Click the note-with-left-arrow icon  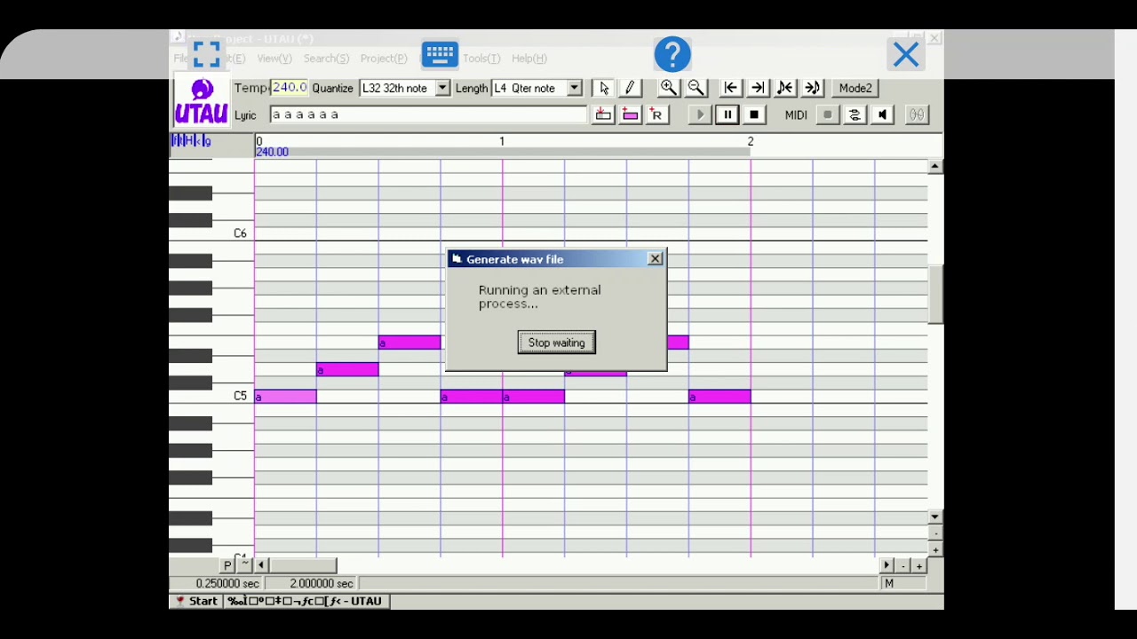coord(785,88)
